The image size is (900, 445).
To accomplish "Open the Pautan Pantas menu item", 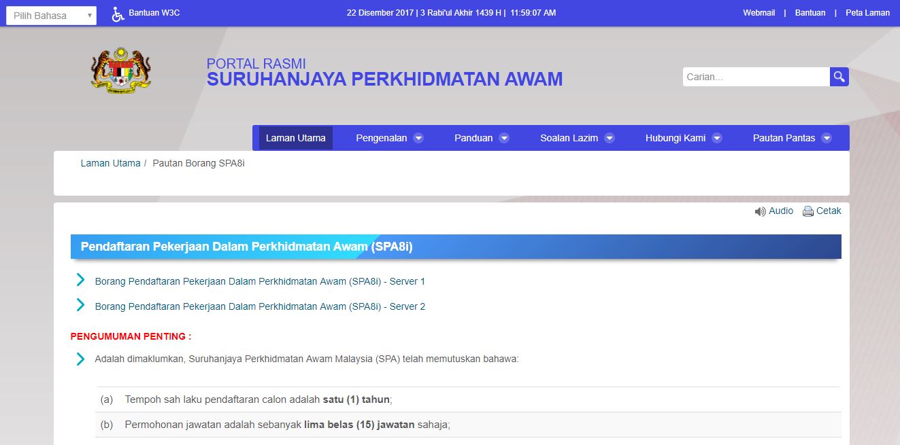I will [784, 138].
